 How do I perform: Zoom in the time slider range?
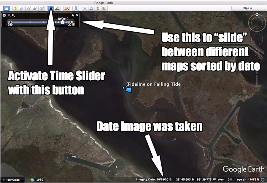(x=13, y=15)
